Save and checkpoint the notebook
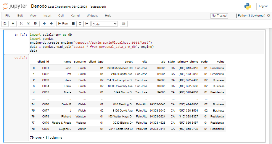This screenshot has width=272, height=144. (5, 24)
